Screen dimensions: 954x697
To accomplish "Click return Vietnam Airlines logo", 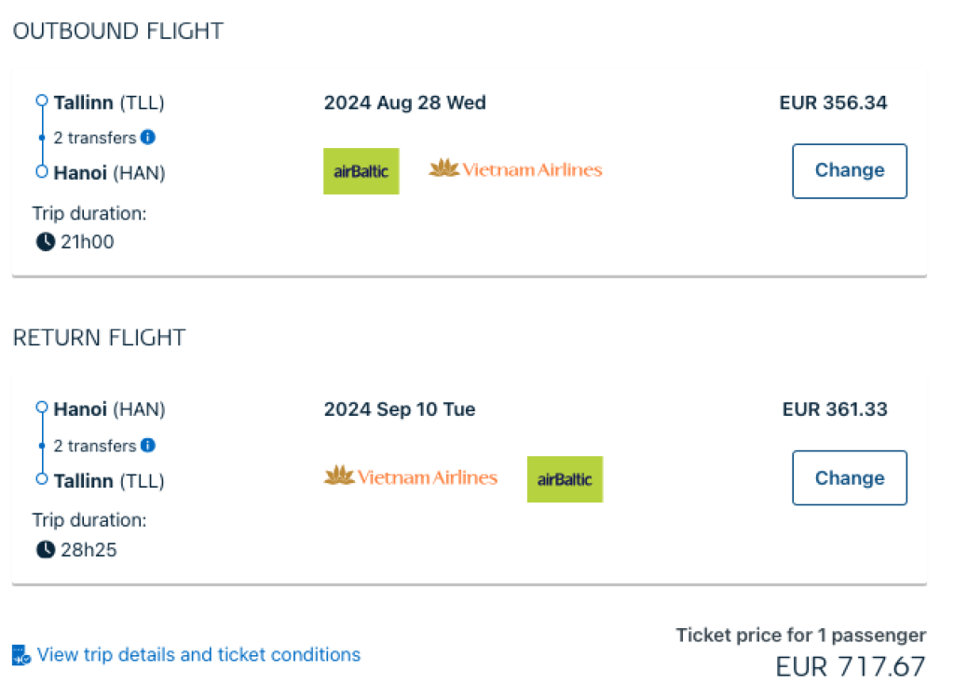I will tap(411, 477).
